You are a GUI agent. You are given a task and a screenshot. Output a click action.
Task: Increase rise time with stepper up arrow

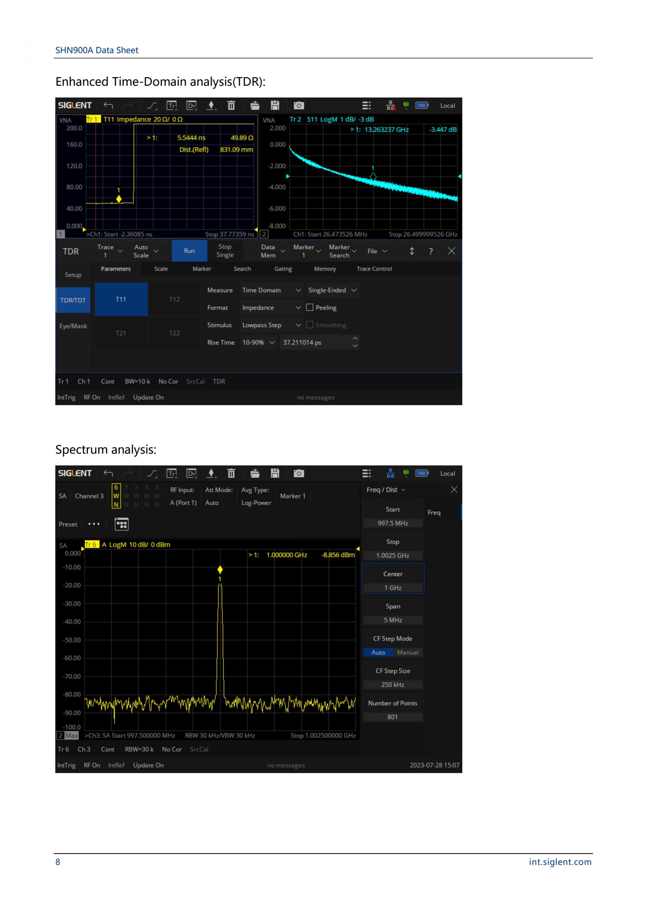355,338
